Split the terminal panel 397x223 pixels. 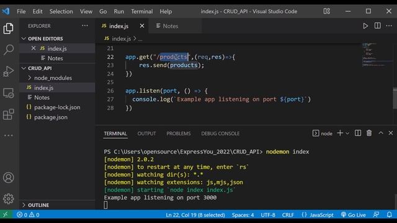click(x=358, y=133)
